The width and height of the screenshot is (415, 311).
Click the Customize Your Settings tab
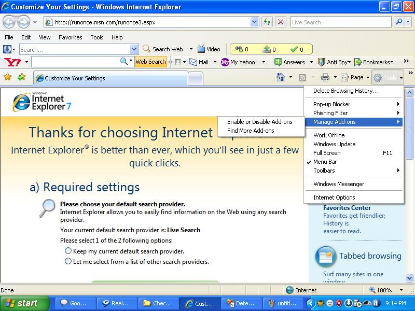[110, 78]
